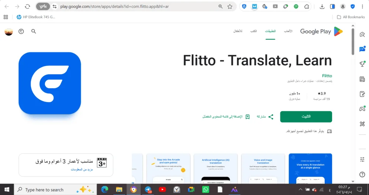The width and height of the screenshot is (369, 195).
Task: Click the zoom magnifier in address bar
Action: tap(220, 7)
